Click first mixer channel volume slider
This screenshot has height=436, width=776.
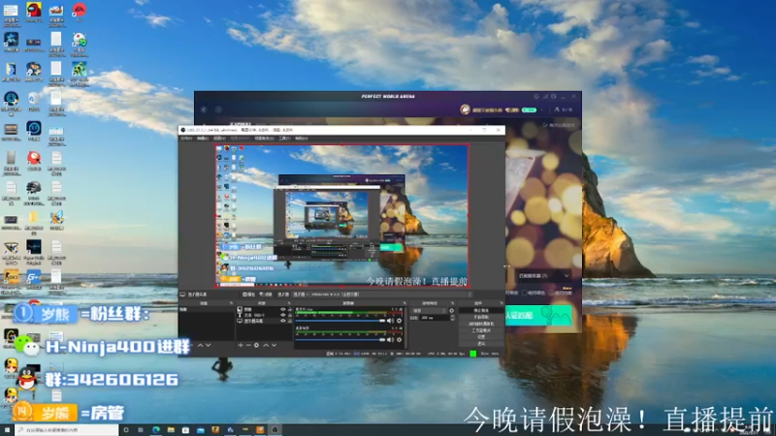point(340,321)
